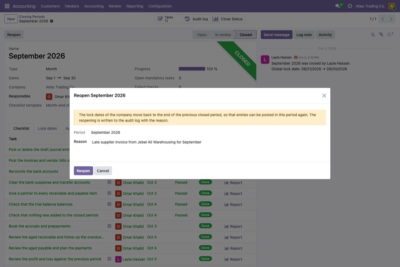Search the chatter messages magnifier icon
The width and height of the screenshot is (400, 267).
[373, 35]
